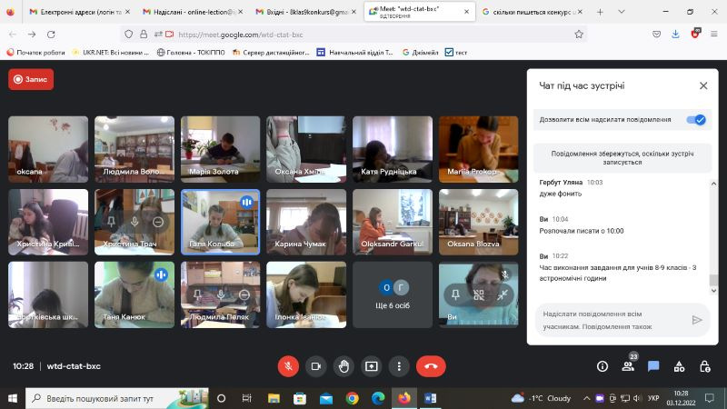The image size is (727, 409).
Task: Show the participants list with 23 badge
Action: click(628, 366)
